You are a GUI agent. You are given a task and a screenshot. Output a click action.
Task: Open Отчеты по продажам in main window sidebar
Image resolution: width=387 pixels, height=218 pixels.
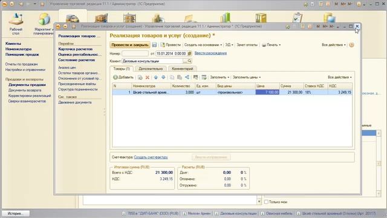click(x=22, y=64)
